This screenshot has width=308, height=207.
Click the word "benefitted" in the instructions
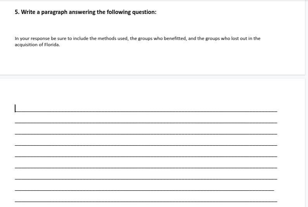pyautogui.click(x=175, y=38)
